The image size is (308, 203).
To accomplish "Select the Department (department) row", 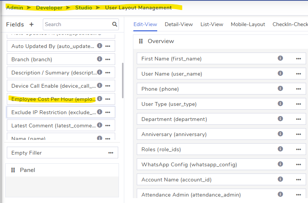I will [221, 119].
